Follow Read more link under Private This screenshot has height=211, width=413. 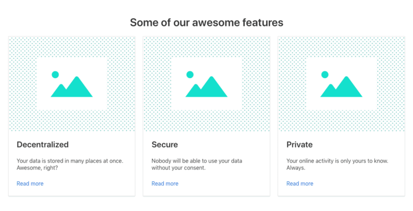300,184
